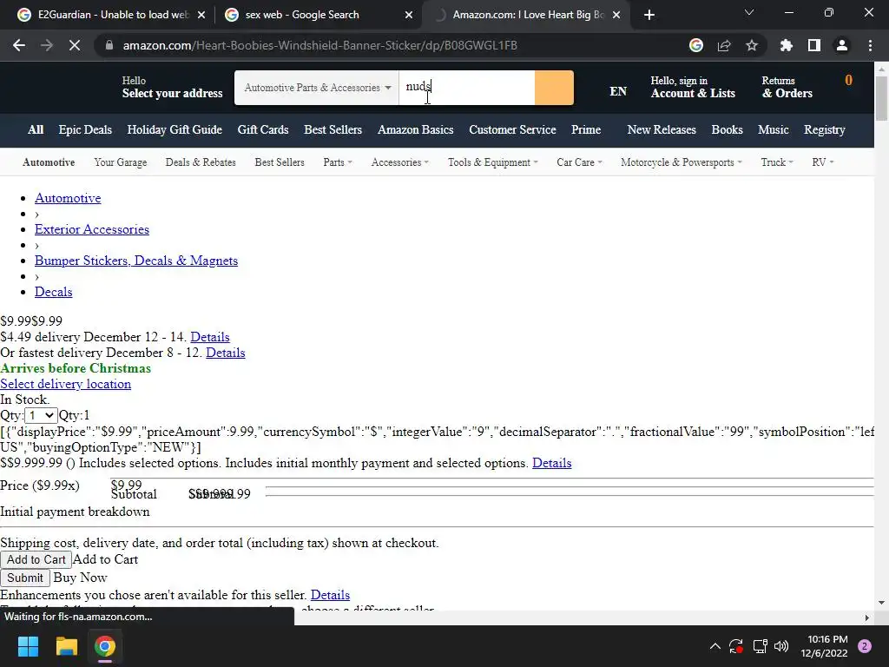Open the Decals breadcrumb link

coord(53,292)
